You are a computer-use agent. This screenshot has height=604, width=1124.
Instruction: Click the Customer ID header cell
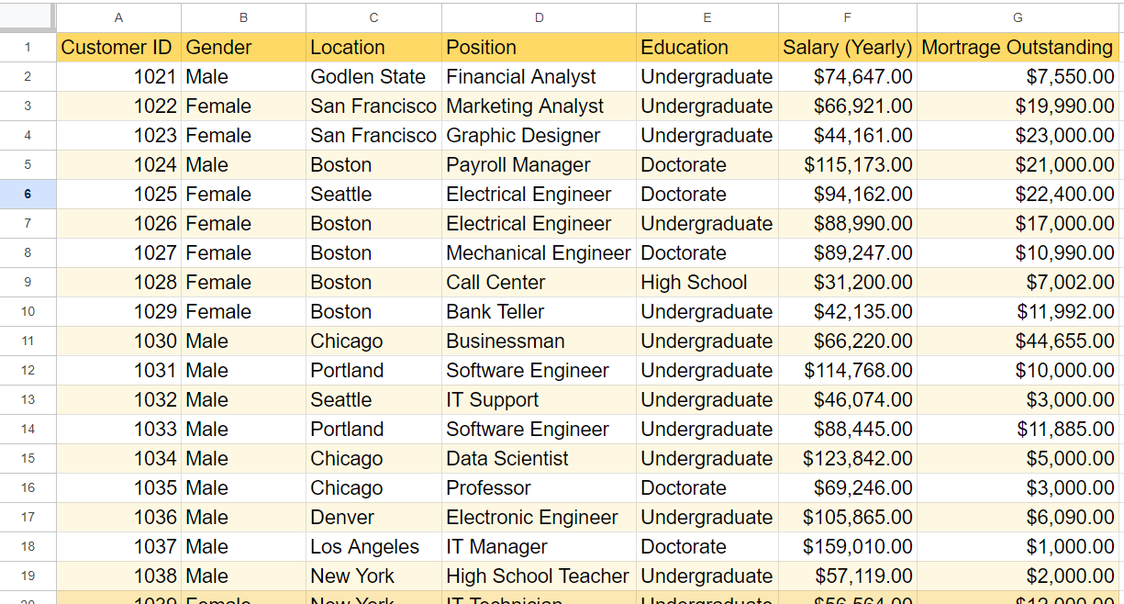(x=117, y=48)
